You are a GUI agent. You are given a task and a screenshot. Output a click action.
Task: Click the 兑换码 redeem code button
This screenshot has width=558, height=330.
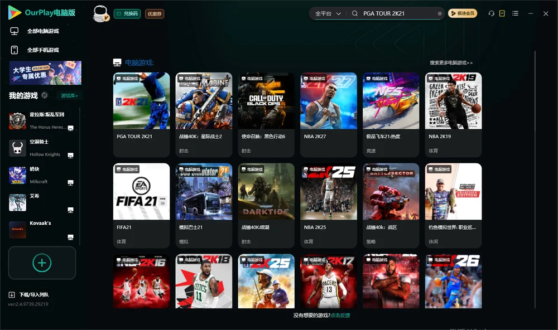[x=127, y=13]
